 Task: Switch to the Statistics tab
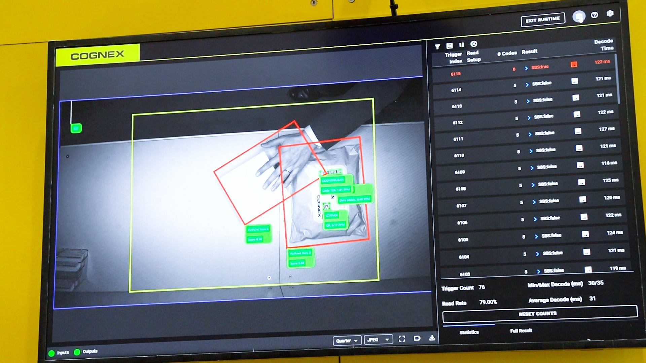pos(469,332)
